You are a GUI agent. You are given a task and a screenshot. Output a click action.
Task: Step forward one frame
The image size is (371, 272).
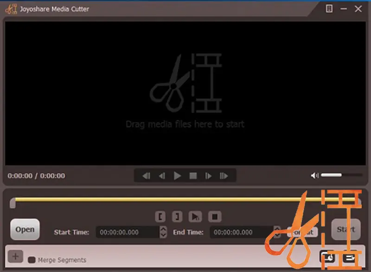point(208,176)
